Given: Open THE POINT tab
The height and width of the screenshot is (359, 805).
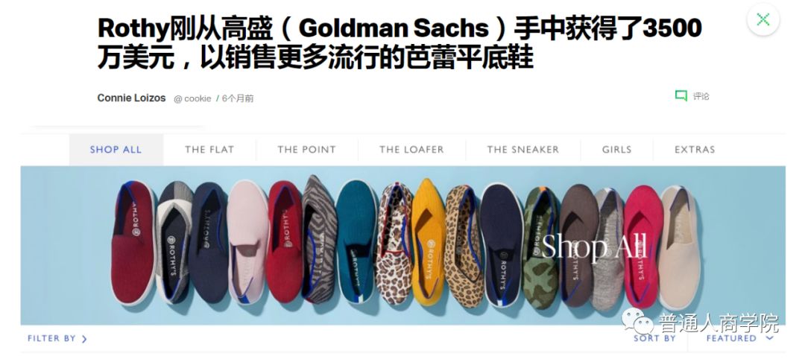Looking at the screenshot, I should (306, 150).
